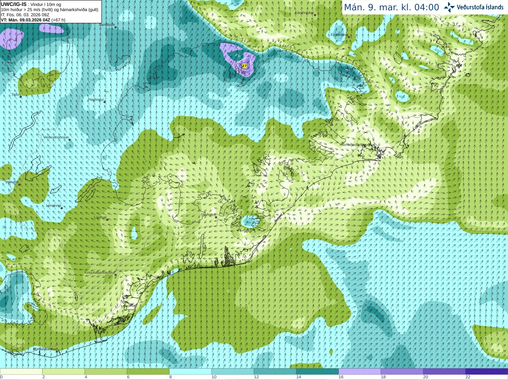Click the 'Veðurstofa Íslands' text
Image resolution: width=508 pixels, height=380 pixels.
pos(480,7)
